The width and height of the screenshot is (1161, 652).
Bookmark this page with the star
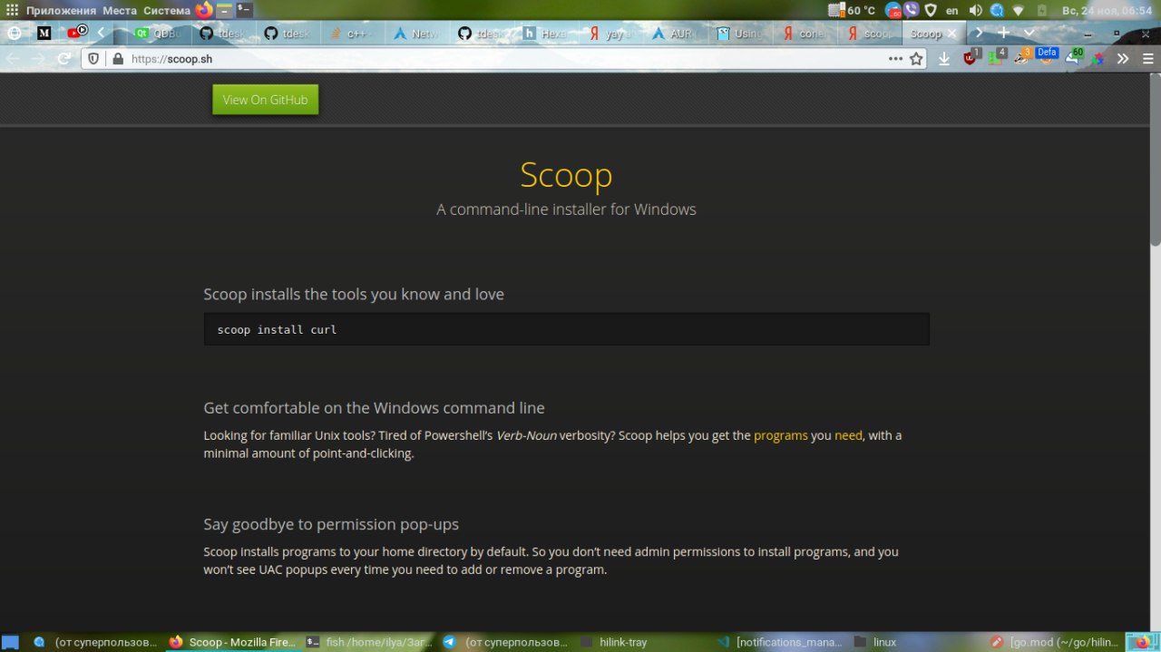click(x=916, y=58)
